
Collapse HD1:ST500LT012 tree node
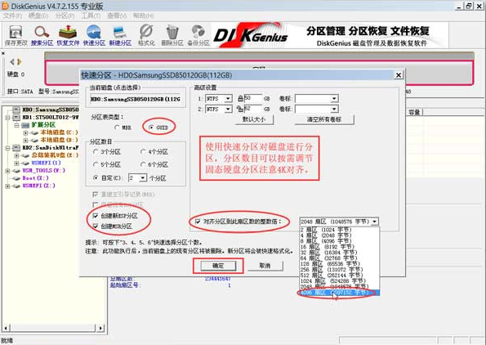[x=7, y=118]
